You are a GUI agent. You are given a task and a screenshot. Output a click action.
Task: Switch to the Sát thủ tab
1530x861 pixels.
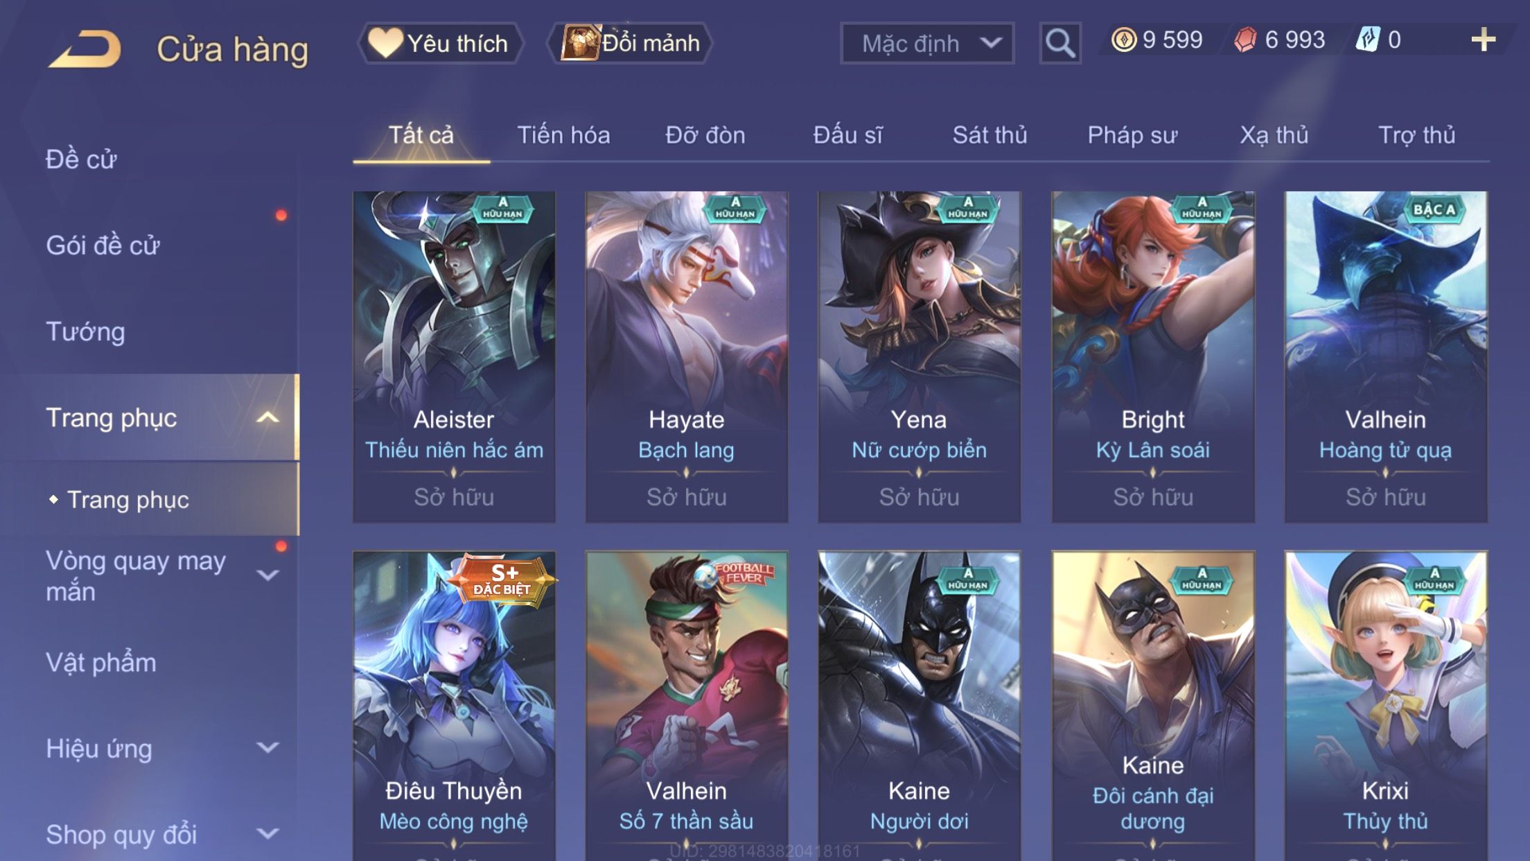990,134
